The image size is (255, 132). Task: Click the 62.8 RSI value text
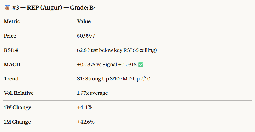82,50
